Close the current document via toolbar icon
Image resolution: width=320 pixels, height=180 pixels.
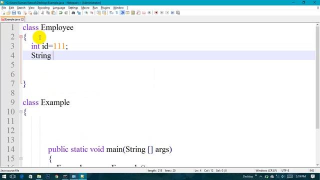pos(25,12)
